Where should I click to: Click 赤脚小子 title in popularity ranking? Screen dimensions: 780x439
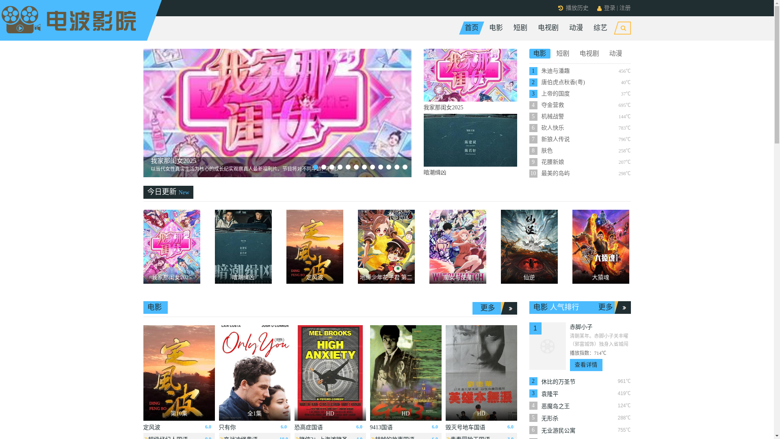click(581, 327)
